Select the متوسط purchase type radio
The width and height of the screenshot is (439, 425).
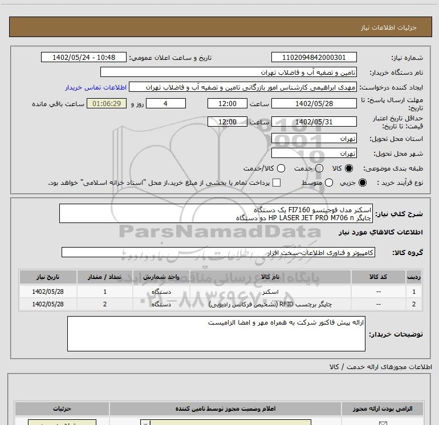point(329,183)
